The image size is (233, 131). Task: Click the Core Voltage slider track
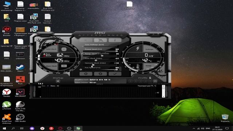tap(100, 47)
